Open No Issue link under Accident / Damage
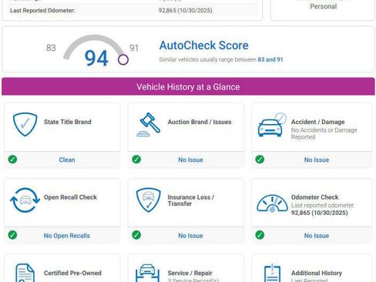The height and width of the screenshot is (282, 376). [x=317, y=159]
